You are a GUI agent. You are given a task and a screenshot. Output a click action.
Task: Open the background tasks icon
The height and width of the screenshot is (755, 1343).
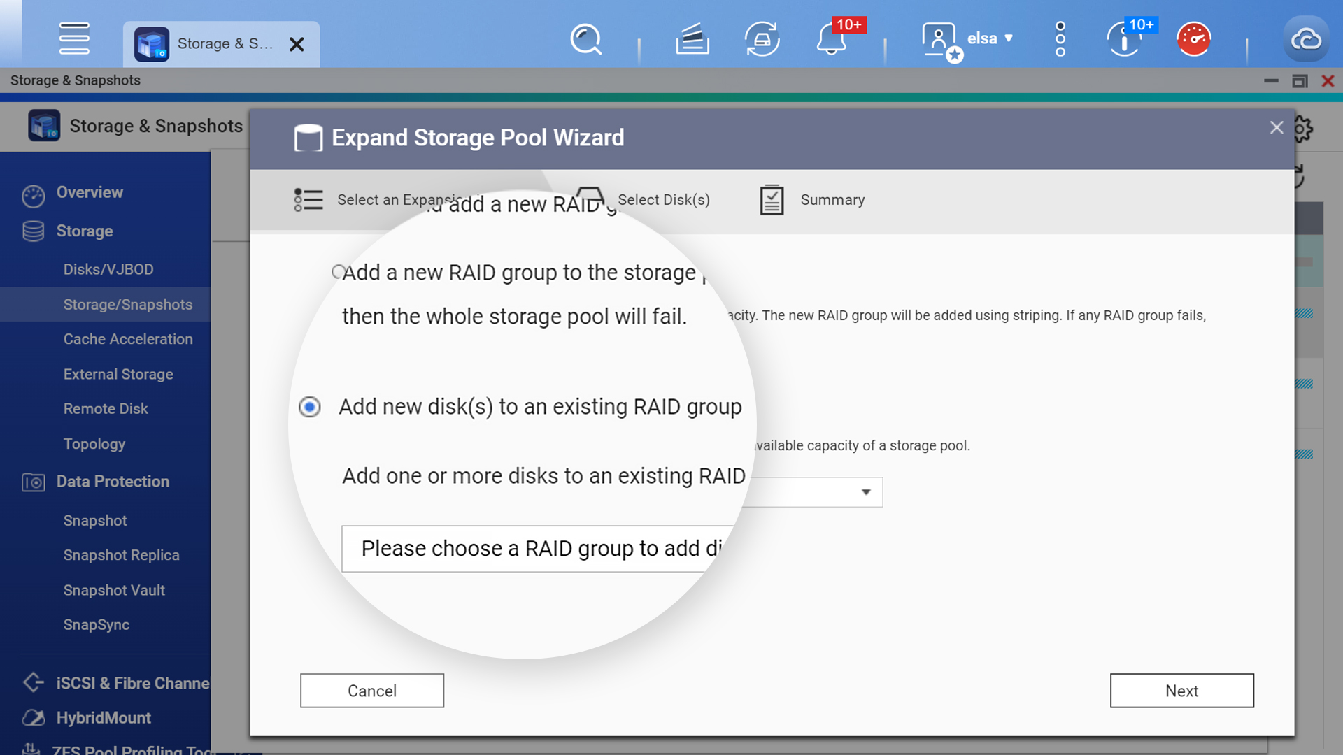(692, 39)
